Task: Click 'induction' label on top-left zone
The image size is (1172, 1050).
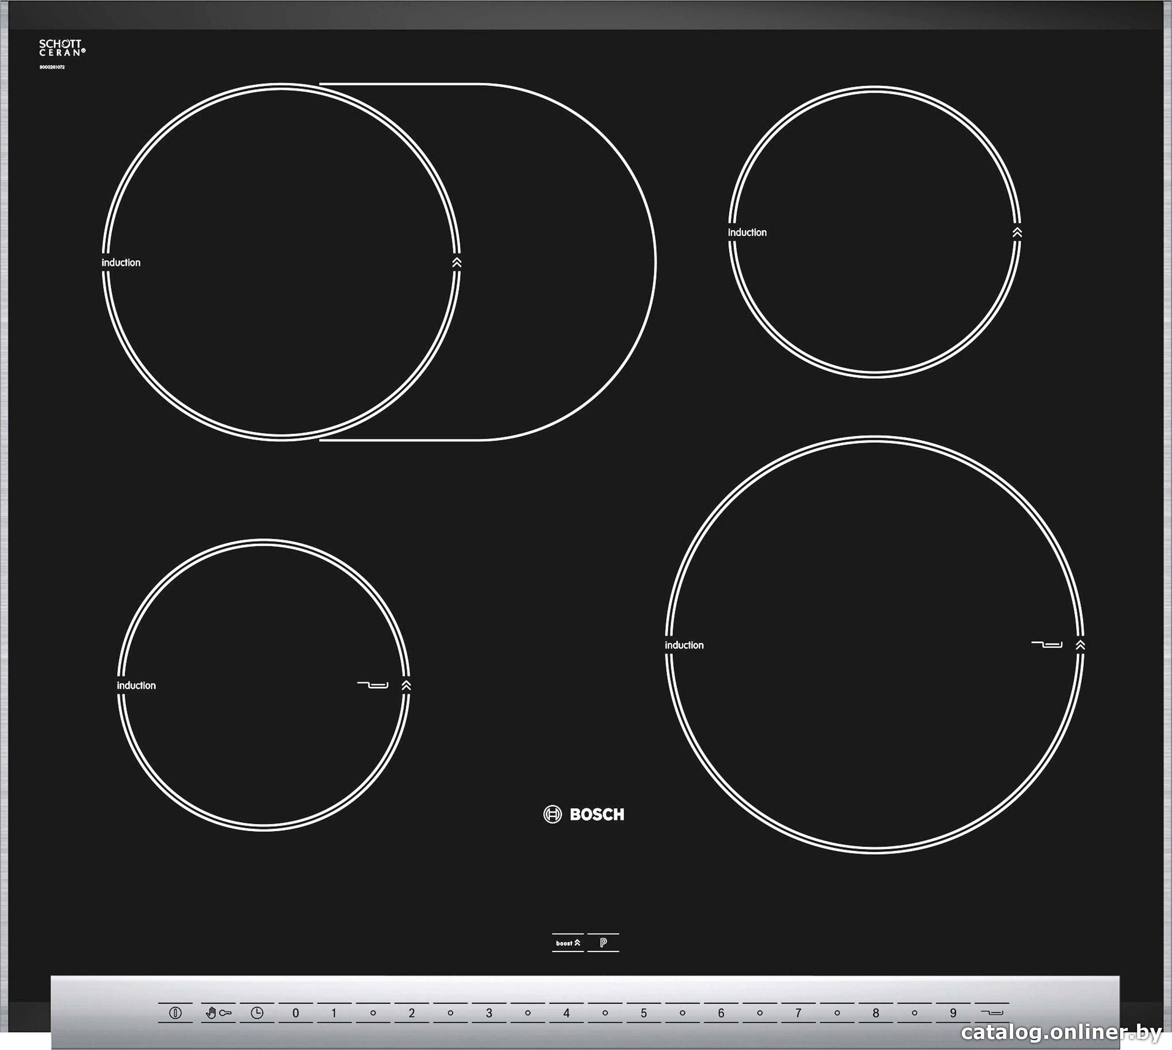Action: pos(121,262)
